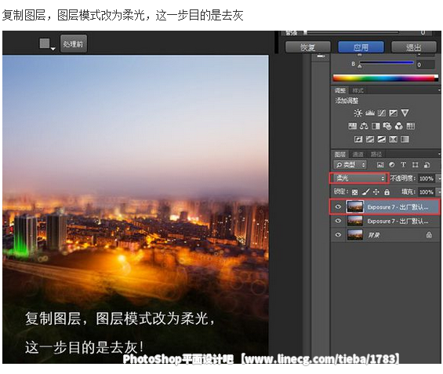The image size is (443, 374).
Task: Lock transparent pixels (checkerboard icon)
Action: point(355,192)
